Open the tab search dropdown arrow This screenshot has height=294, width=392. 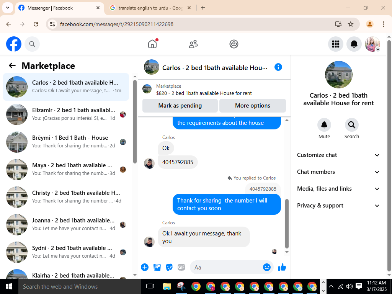[x=8, y=8]
